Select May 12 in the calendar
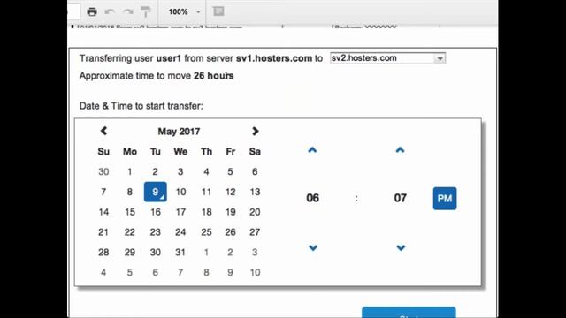The height and width of the screenshot is (318, 566). [230, 192]
